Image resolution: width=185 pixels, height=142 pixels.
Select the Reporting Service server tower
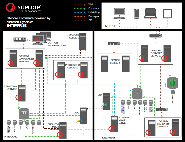pyautogui.click(x=22, y=93)
